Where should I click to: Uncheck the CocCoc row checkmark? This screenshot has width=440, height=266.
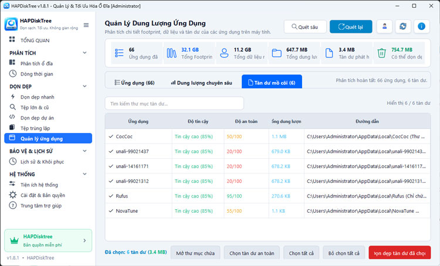point(111,137)
